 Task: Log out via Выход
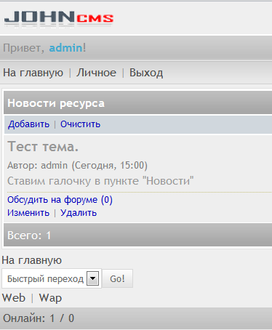click(x=146, y=73)
